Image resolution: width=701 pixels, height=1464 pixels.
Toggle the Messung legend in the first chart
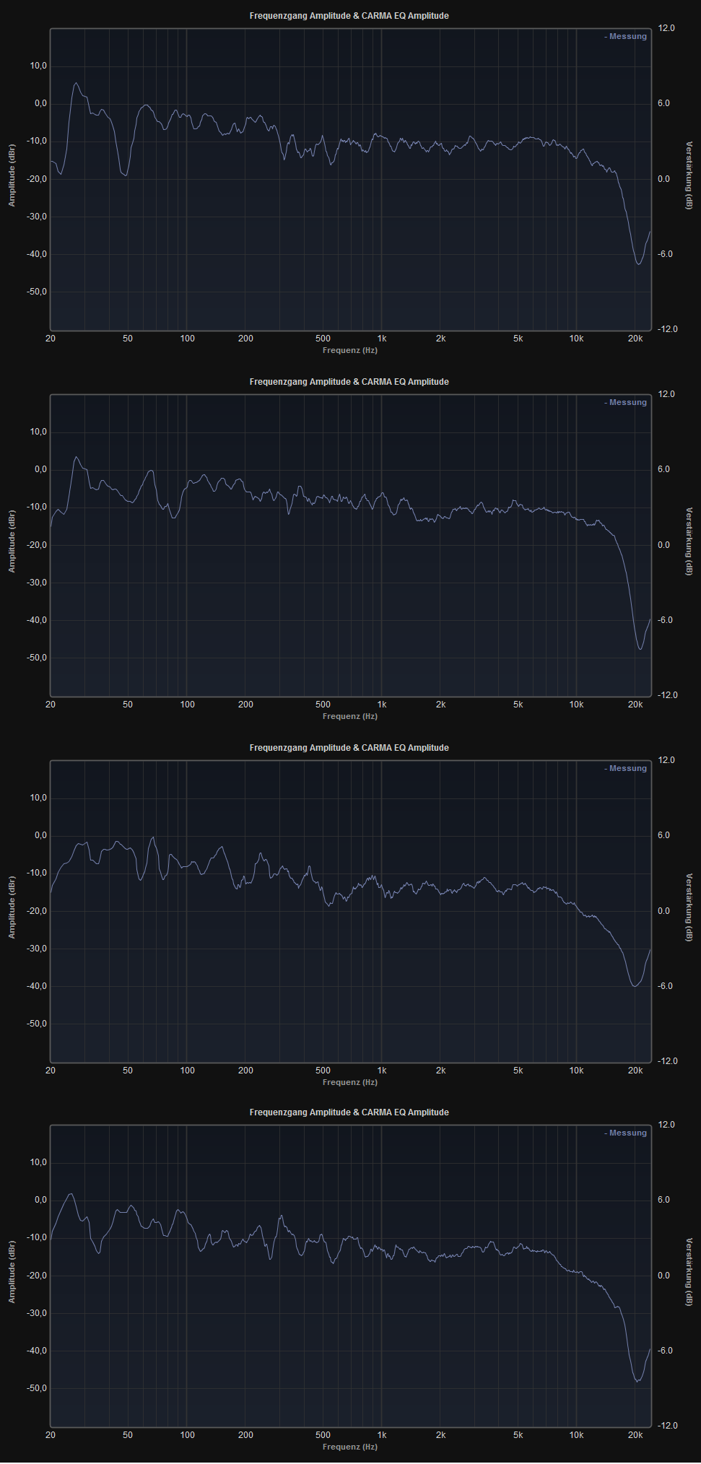click(x=625, y=37)
